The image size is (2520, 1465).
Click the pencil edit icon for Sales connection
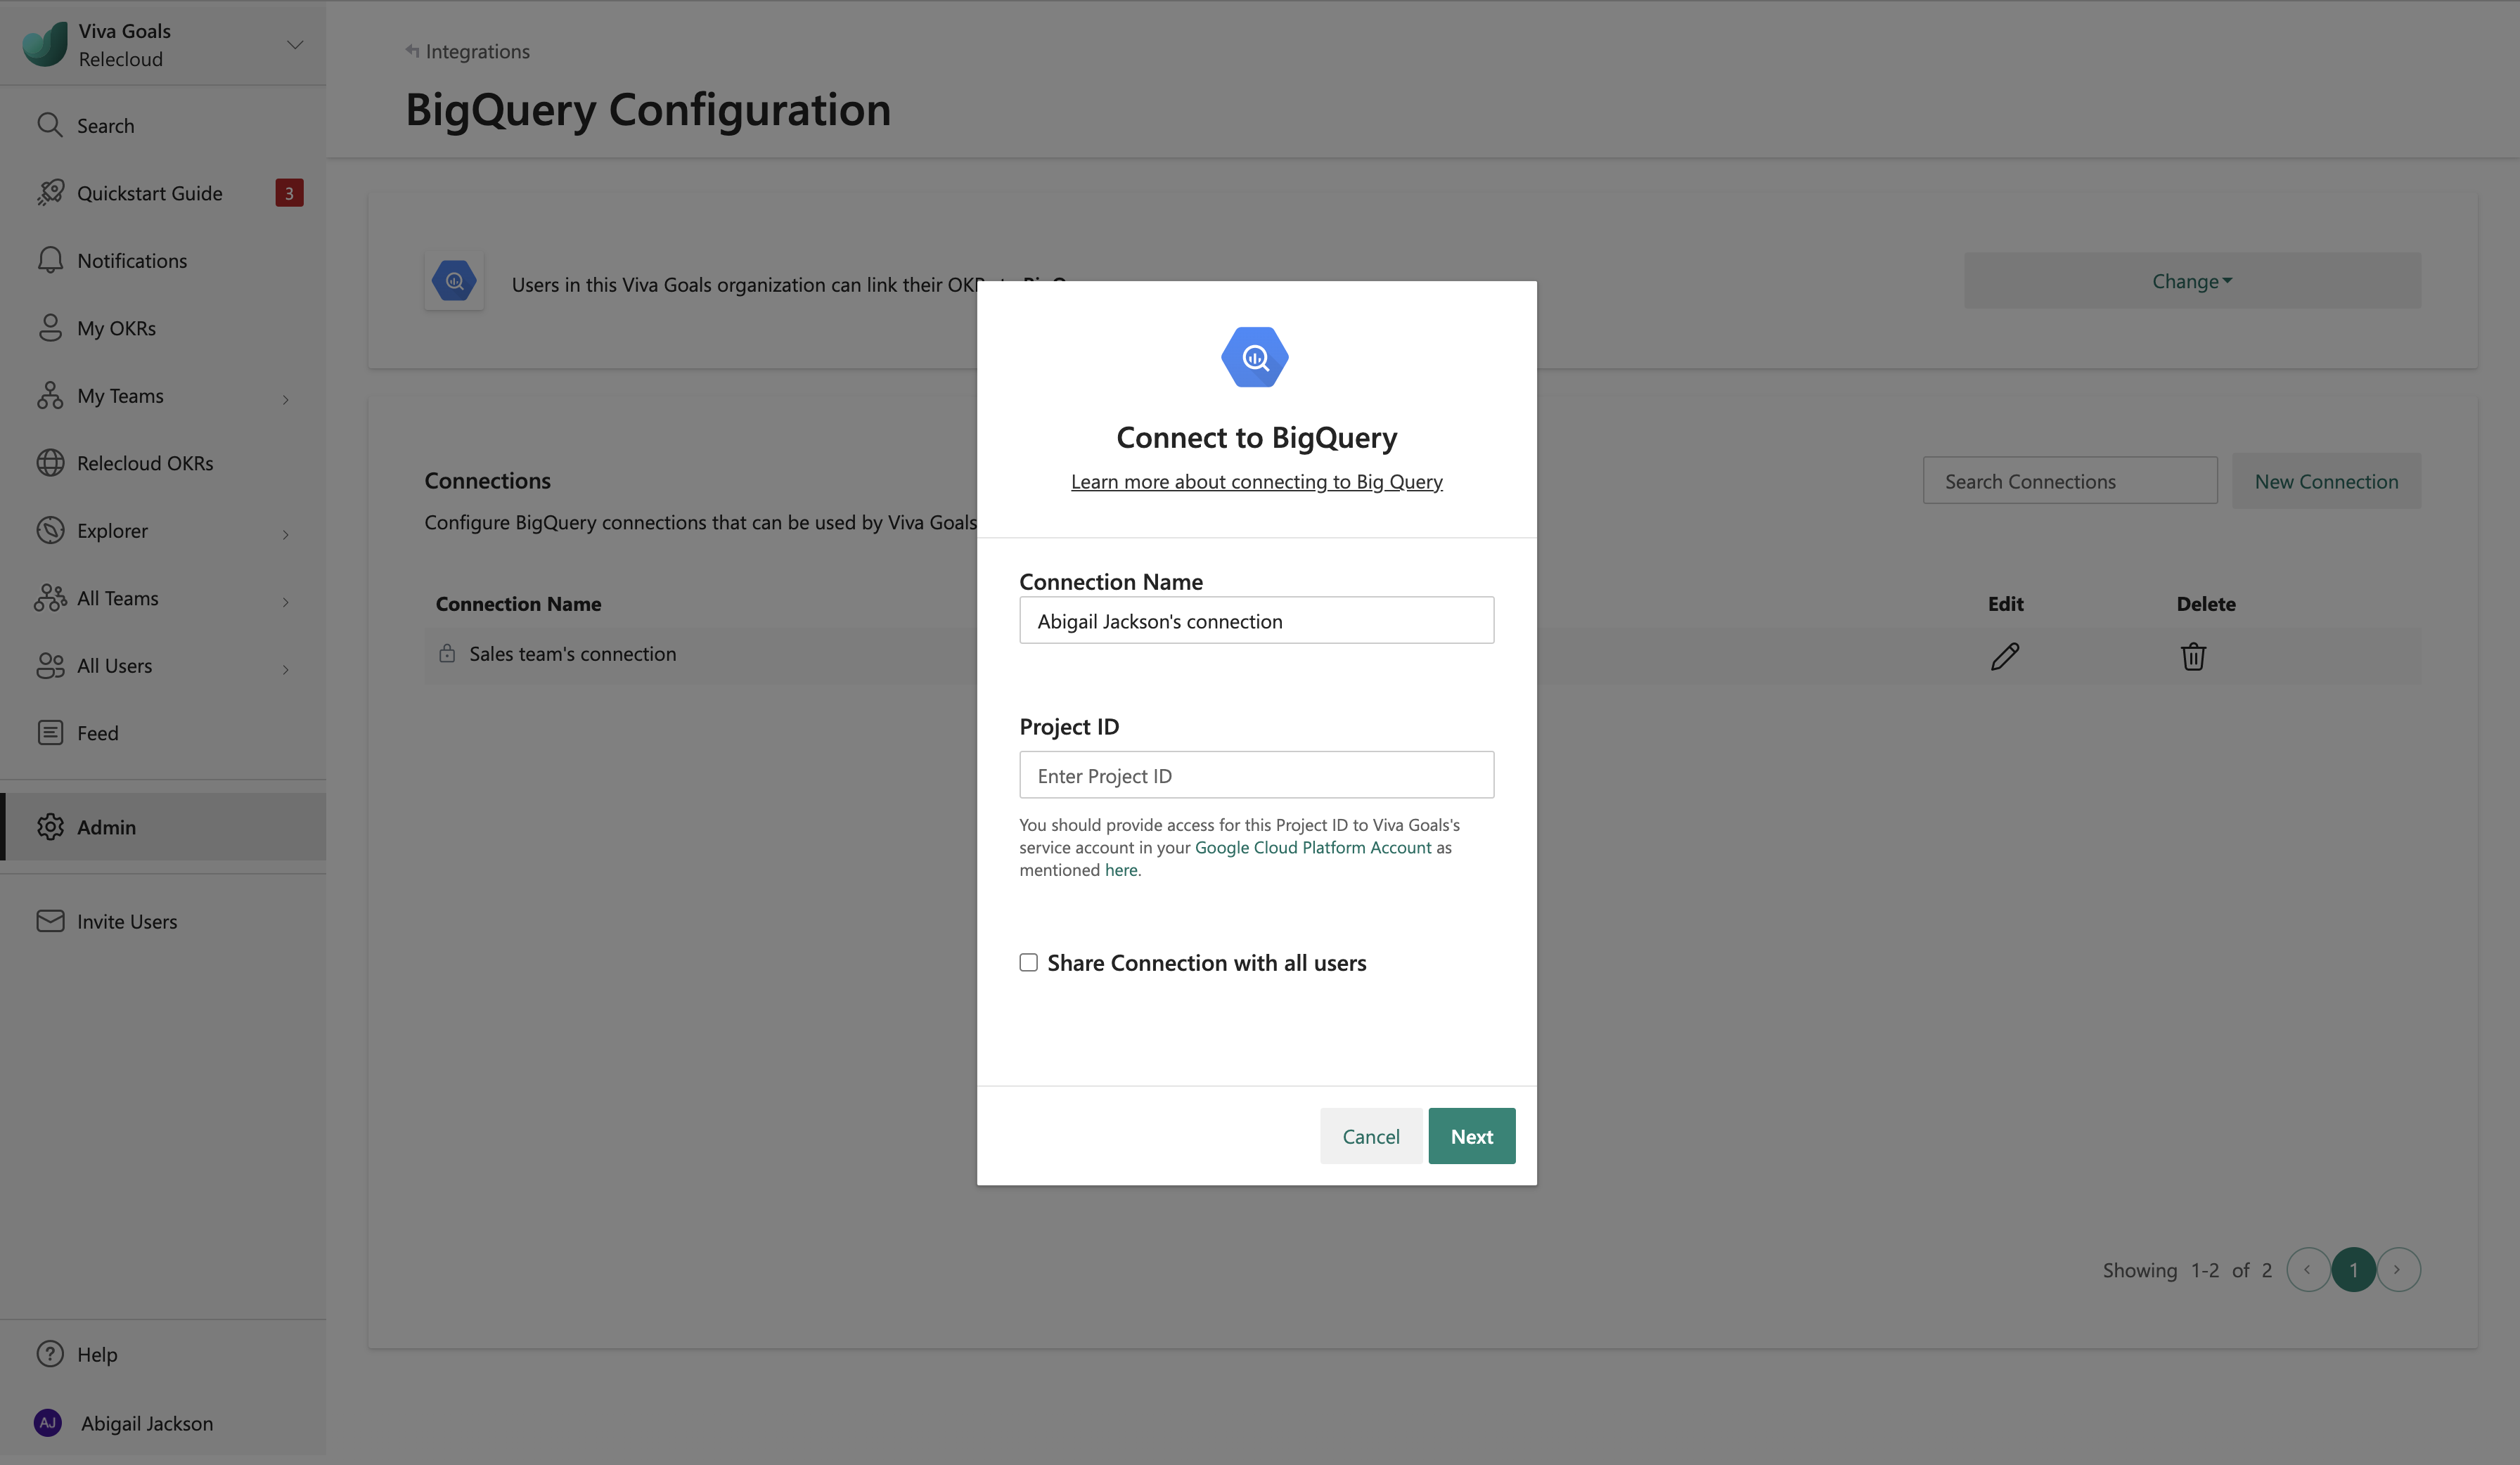point(2005,656)
